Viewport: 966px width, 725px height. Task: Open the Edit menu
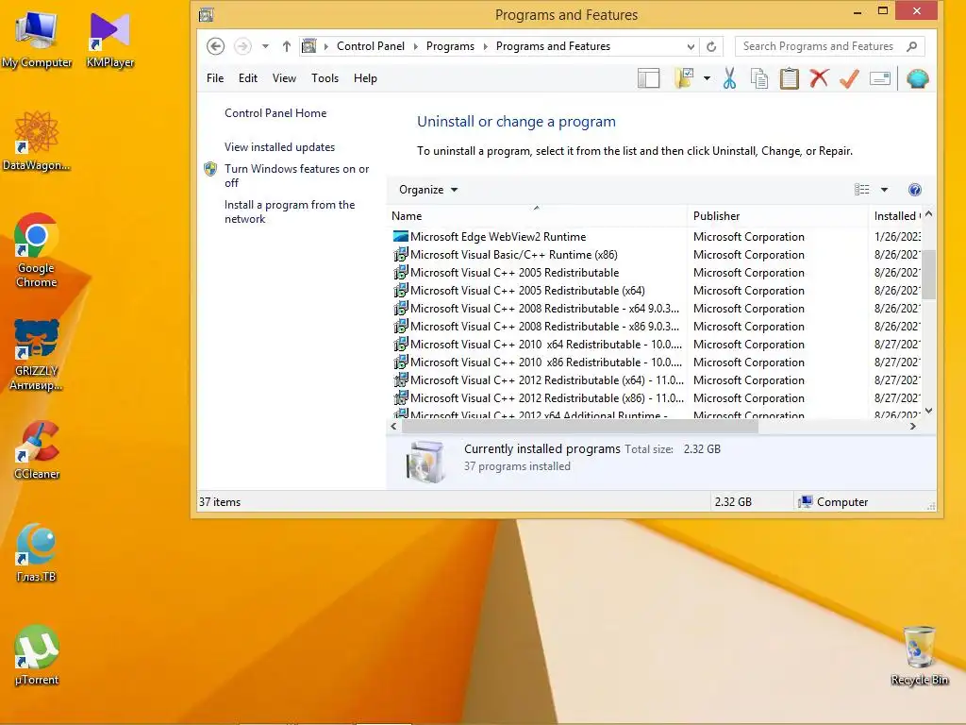(x=248, y=78)
